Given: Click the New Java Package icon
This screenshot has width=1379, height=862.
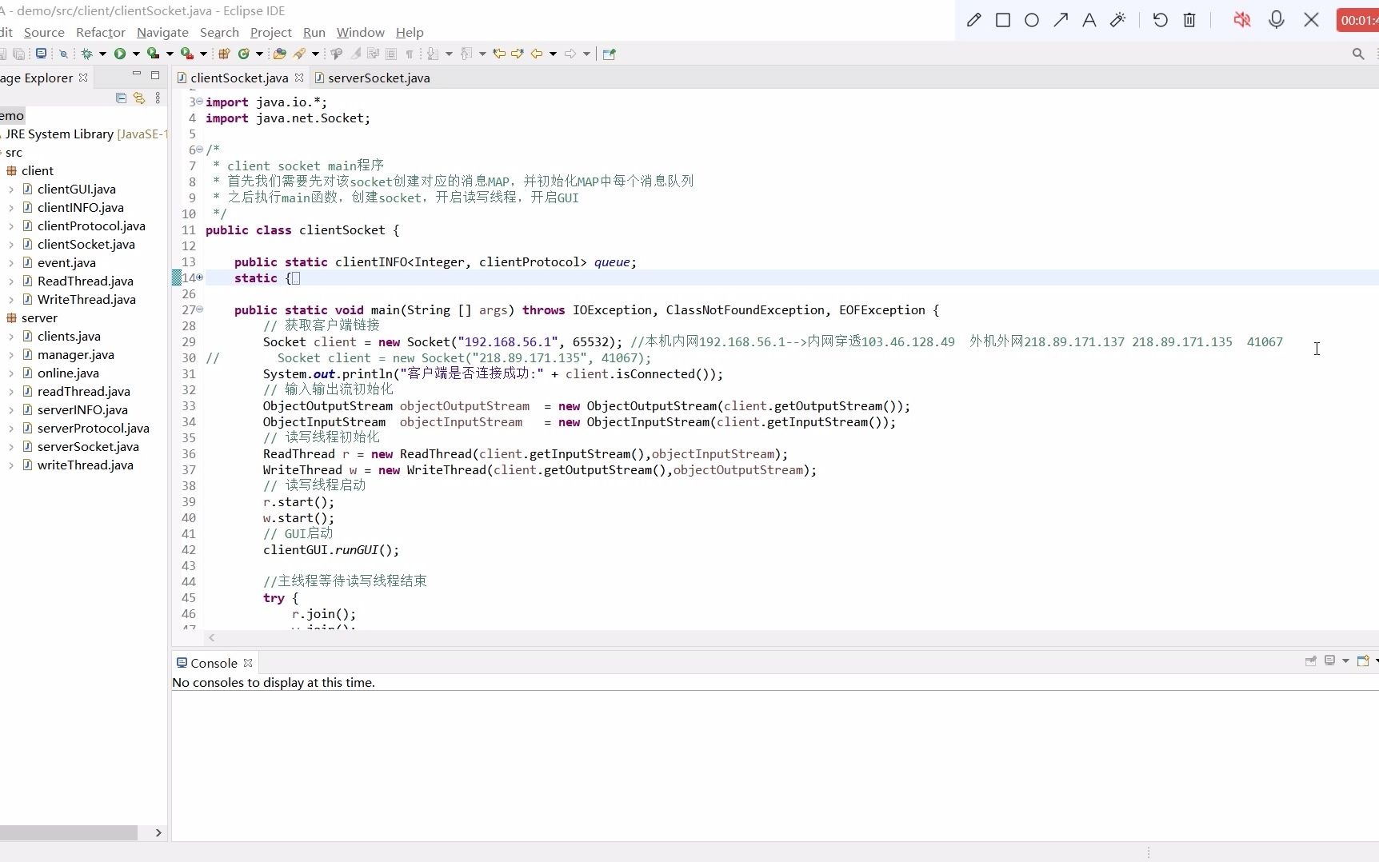Looking at the screenshot, I should pyautogui.click(x=224, y=54).
